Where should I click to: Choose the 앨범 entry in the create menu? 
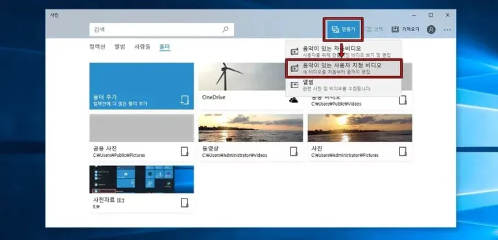pyautogui.click(x=343, y=85)
